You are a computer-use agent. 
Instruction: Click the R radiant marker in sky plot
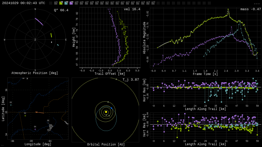click(51, 42)
